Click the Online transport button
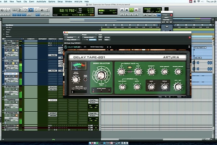Image resolution: width=217 pixels, height=145 pixels. point(122,10)
